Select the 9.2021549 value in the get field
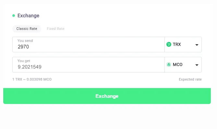This screenshot has width=217, height=129. point(30,67)
